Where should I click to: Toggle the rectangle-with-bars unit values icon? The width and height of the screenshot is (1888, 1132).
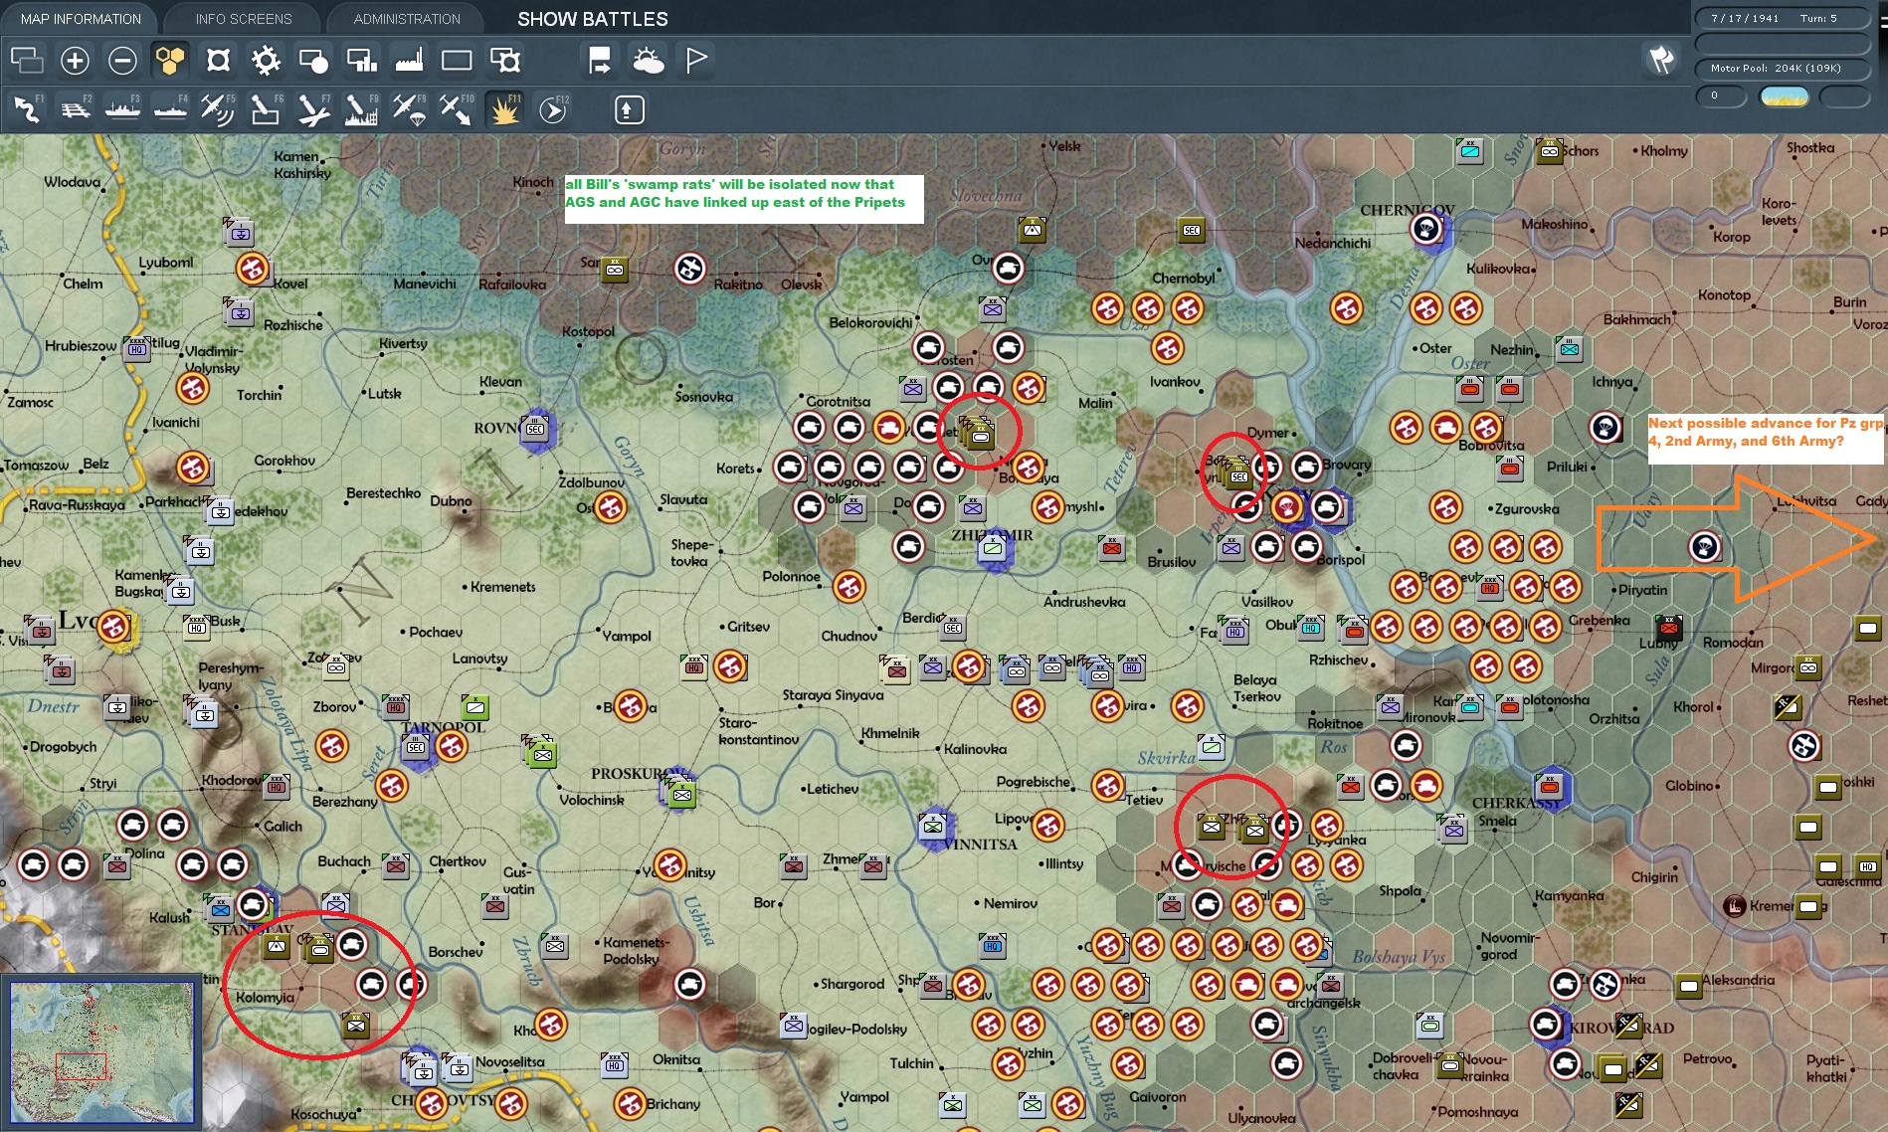tap(361, 61)
